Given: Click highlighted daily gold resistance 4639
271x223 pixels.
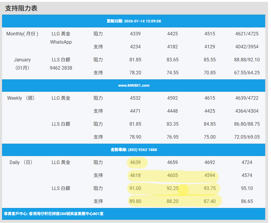Looking at the screenshot, I should click(135, 162).
